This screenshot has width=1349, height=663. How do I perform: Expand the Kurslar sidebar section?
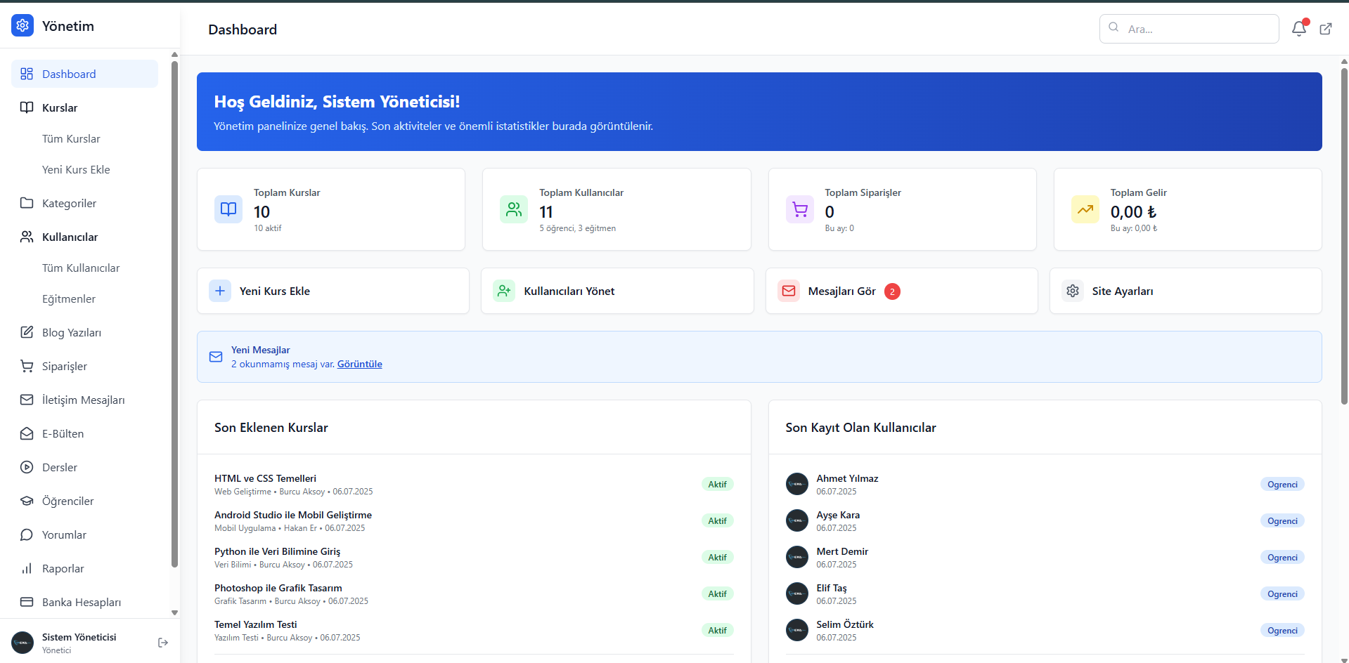pos(60,107)
